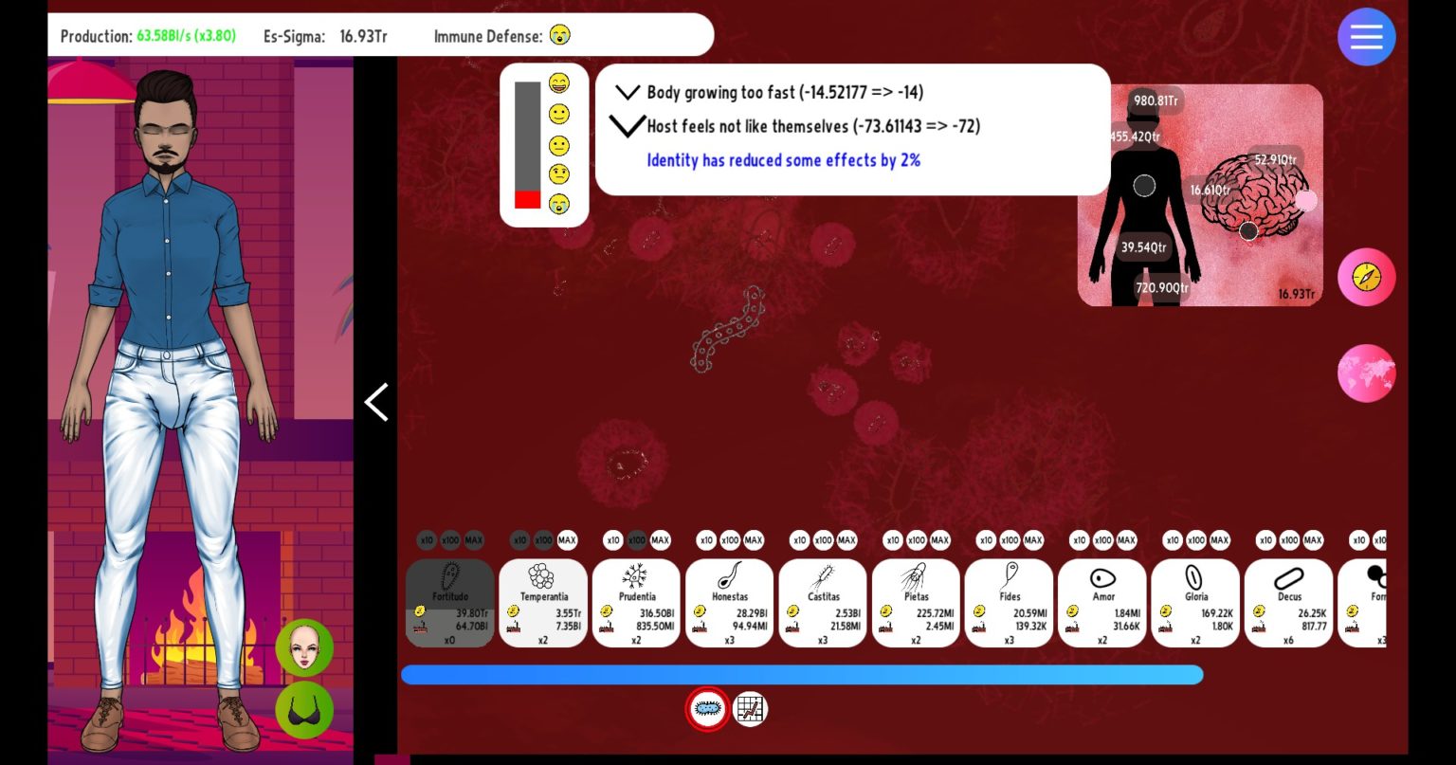1456x765 pixels.
Task: Toggle x100 multiplier above Castitas
Action: (x=823, y=540)
